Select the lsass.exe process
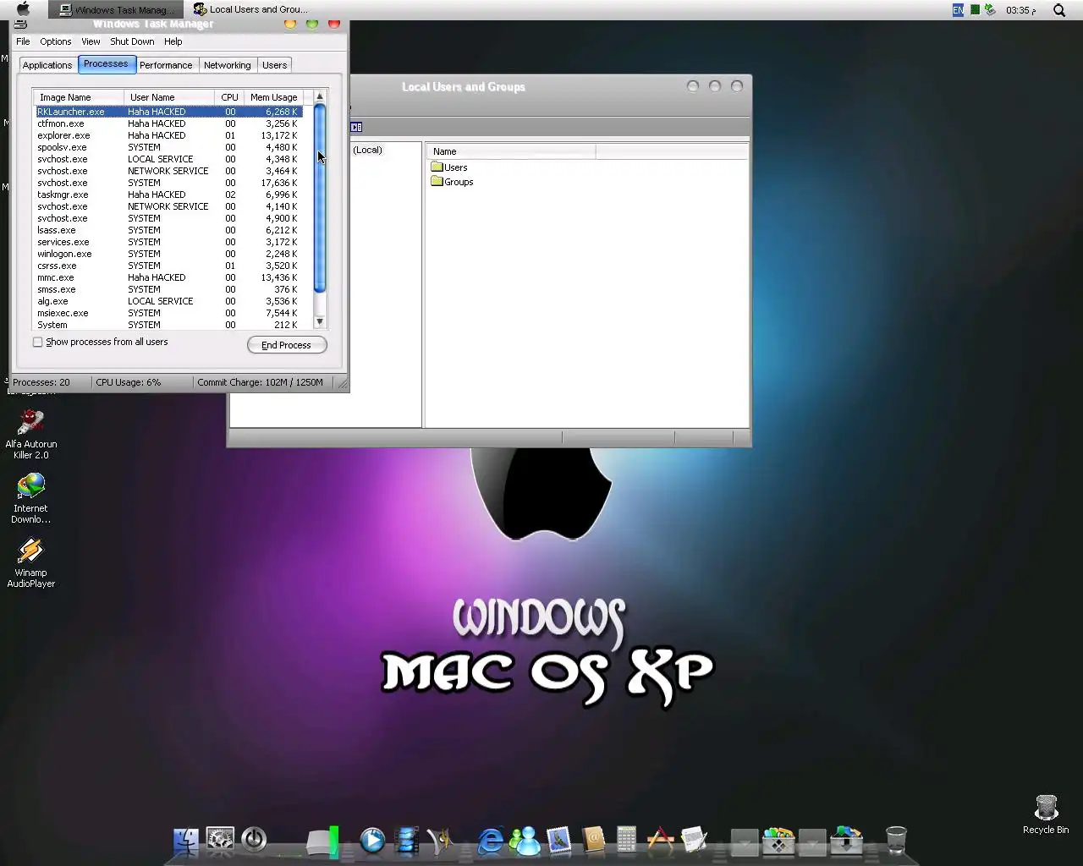The width and height of the screenshot is (1083, 866). tap(168, 230)
